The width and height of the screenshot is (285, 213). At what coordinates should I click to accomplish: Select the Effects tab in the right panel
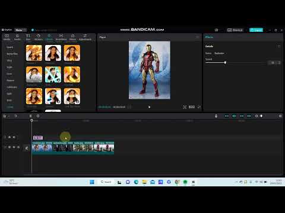[x=209, y=37]
